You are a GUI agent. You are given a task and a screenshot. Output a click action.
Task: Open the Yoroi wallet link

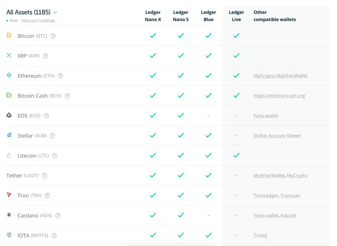point(266,215)
